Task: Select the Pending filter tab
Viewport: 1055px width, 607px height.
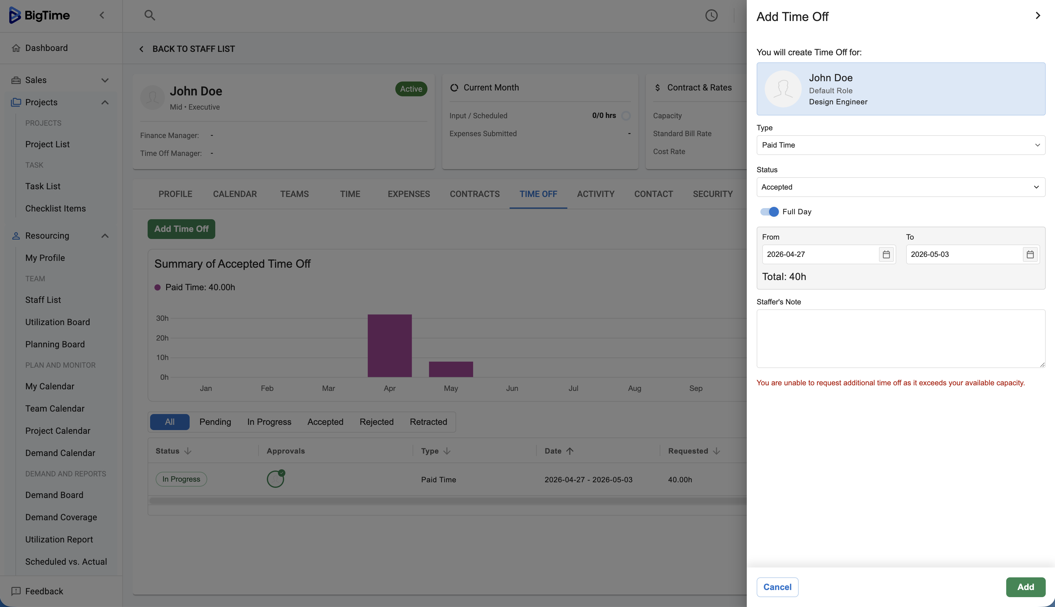Action: (x=215, y=422)
